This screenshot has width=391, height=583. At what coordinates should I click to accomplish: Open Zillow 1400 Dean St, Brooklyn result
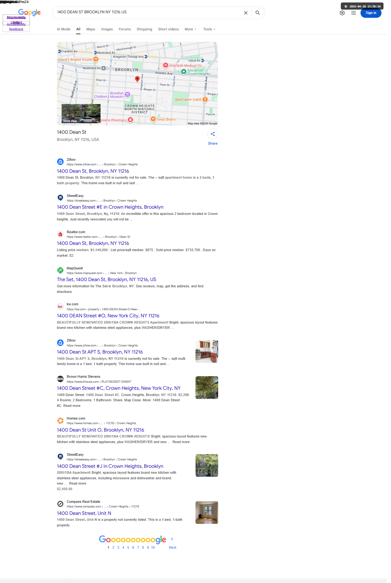click(93, 171)
